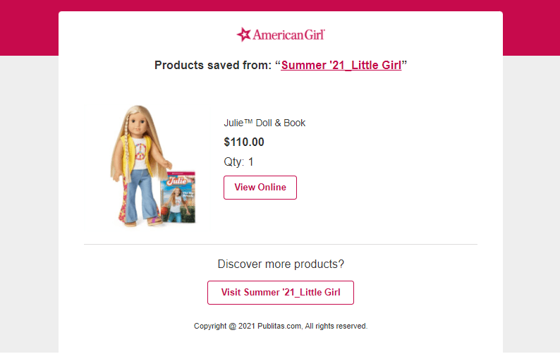Click the American Girl star icon

[x=243, y=35]
